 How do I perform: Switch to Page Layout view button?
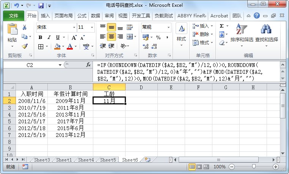coord(199,167)
